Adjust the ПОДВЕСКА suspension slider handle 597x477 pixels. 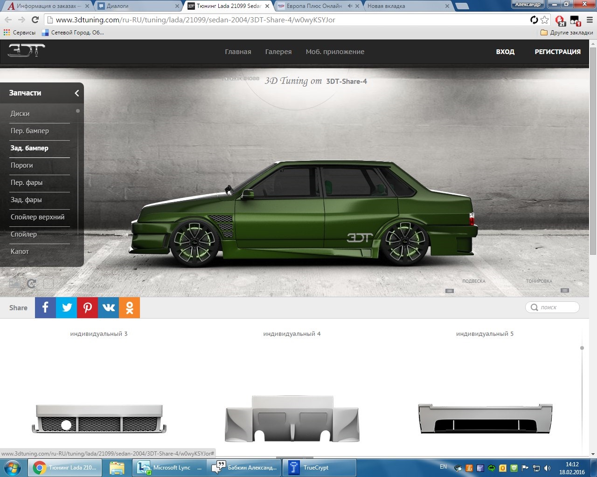(450, 291)
